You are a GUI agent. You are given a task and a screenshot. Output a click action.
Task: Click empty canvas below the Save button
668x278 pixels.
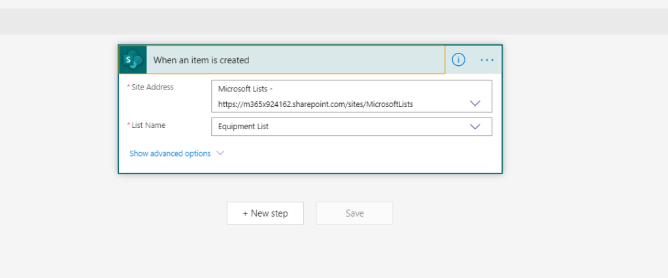click(x=354, y=255)
